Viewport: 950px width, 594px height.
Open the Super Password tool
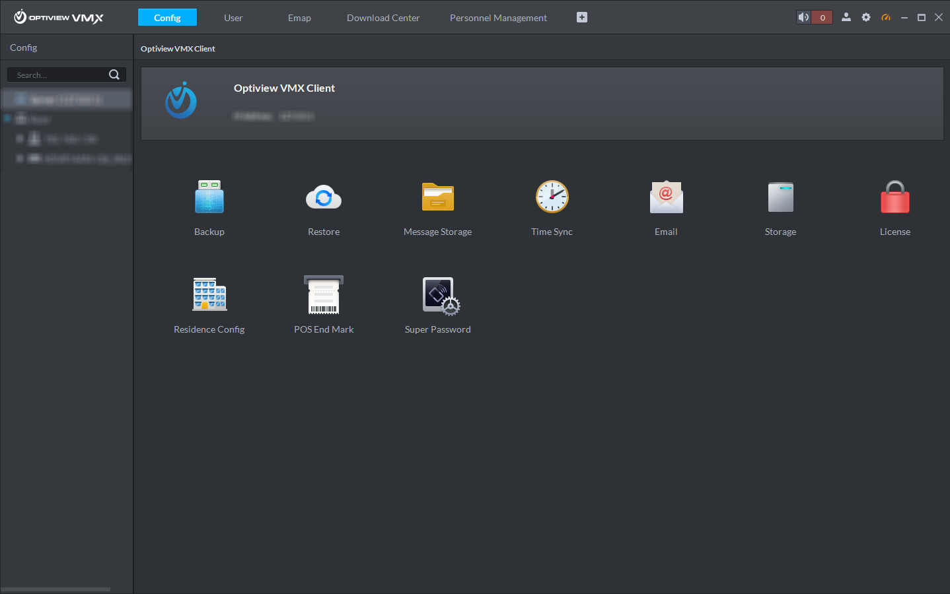point(437,294)
